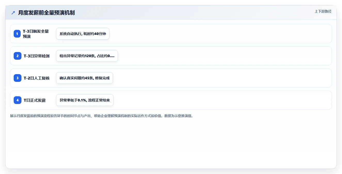Click the arrow icon beside the title
This screenshot has width=342, height=174.
tap(13, 13)
